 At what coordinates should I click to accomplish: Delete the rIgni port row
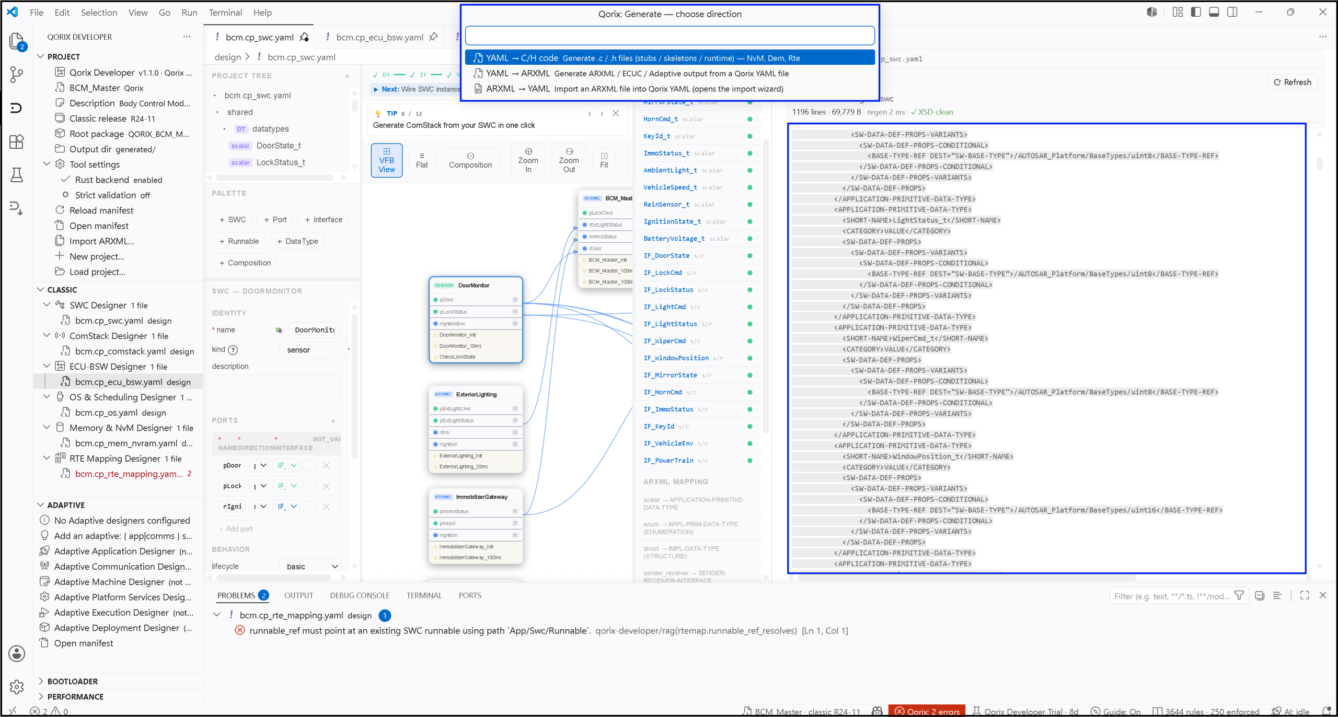326,507
